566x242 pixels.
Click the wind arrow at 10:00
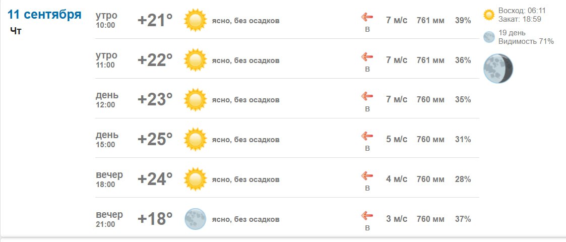click(x=367, y=17)
